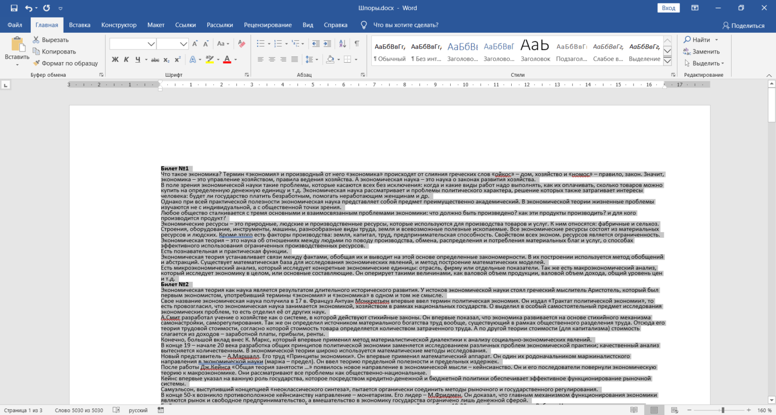
Task: Open Customize Quick Access Toolbar arrow
Action: [x=61, y=8]
